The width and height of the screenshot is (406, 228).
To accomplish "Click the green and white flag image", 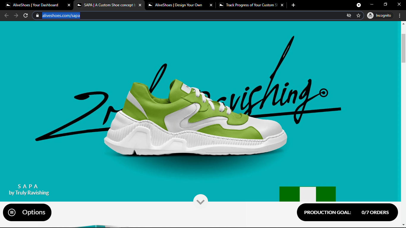I will [307, 194].
